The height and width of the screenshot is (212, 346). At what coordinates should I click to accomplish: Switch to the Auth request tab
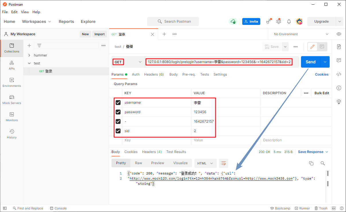pyautogui.click(x=136, y=74)
